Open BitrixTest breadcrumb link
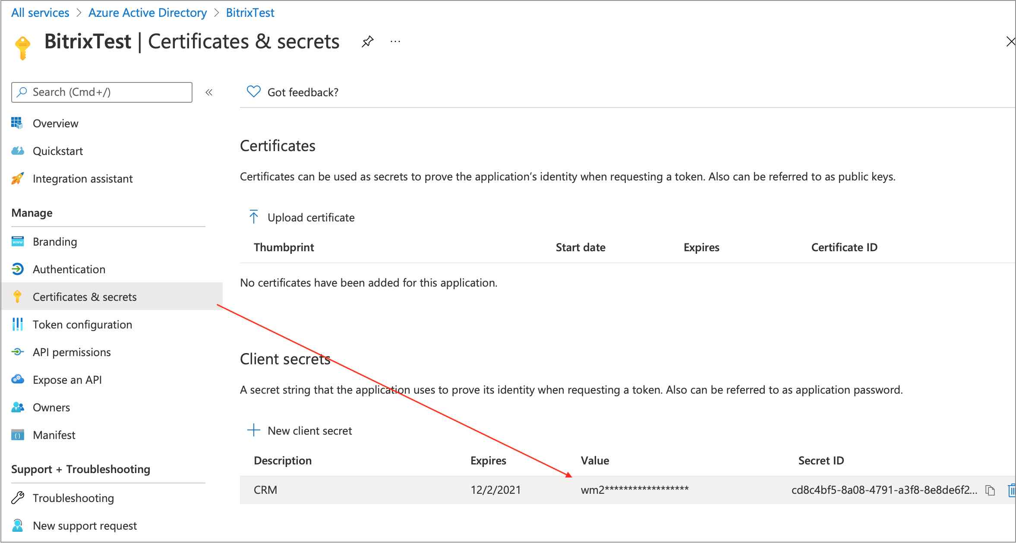The height and width of the screenshot is (543, 1016). (x=250, y=13)
